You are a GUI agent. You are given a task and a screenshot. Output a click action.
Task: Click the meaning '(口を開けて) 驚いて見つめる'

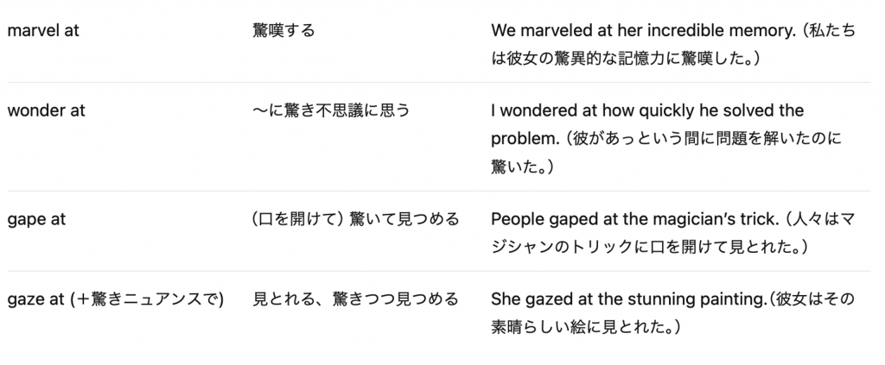(355, 219)
